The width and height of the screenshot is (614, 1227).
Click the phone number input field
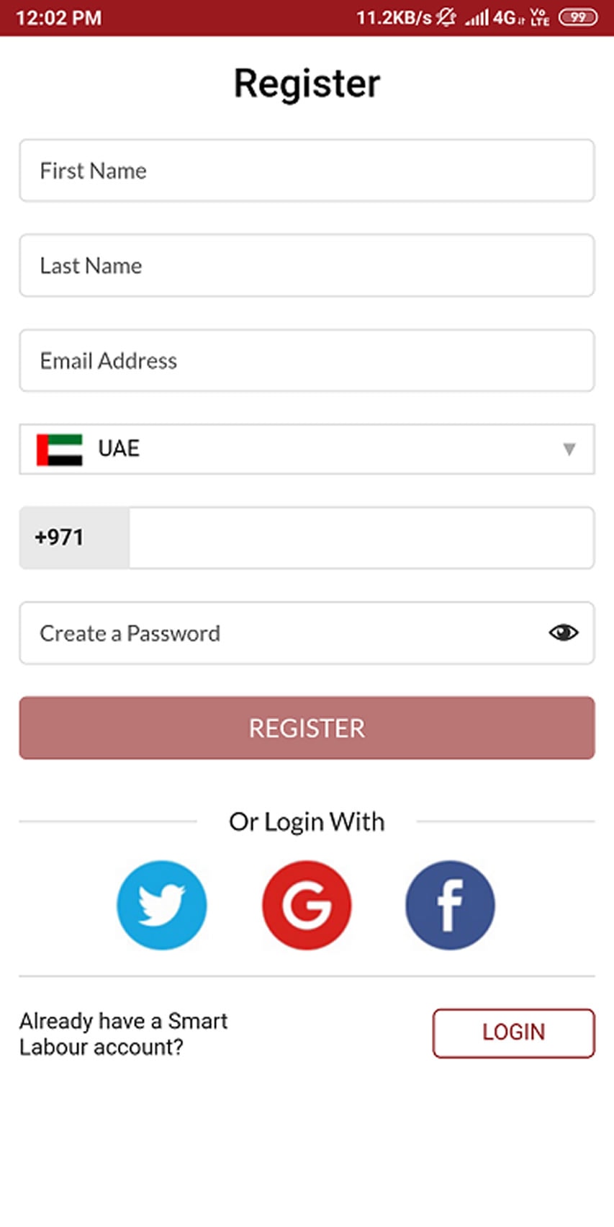[360, 537]
